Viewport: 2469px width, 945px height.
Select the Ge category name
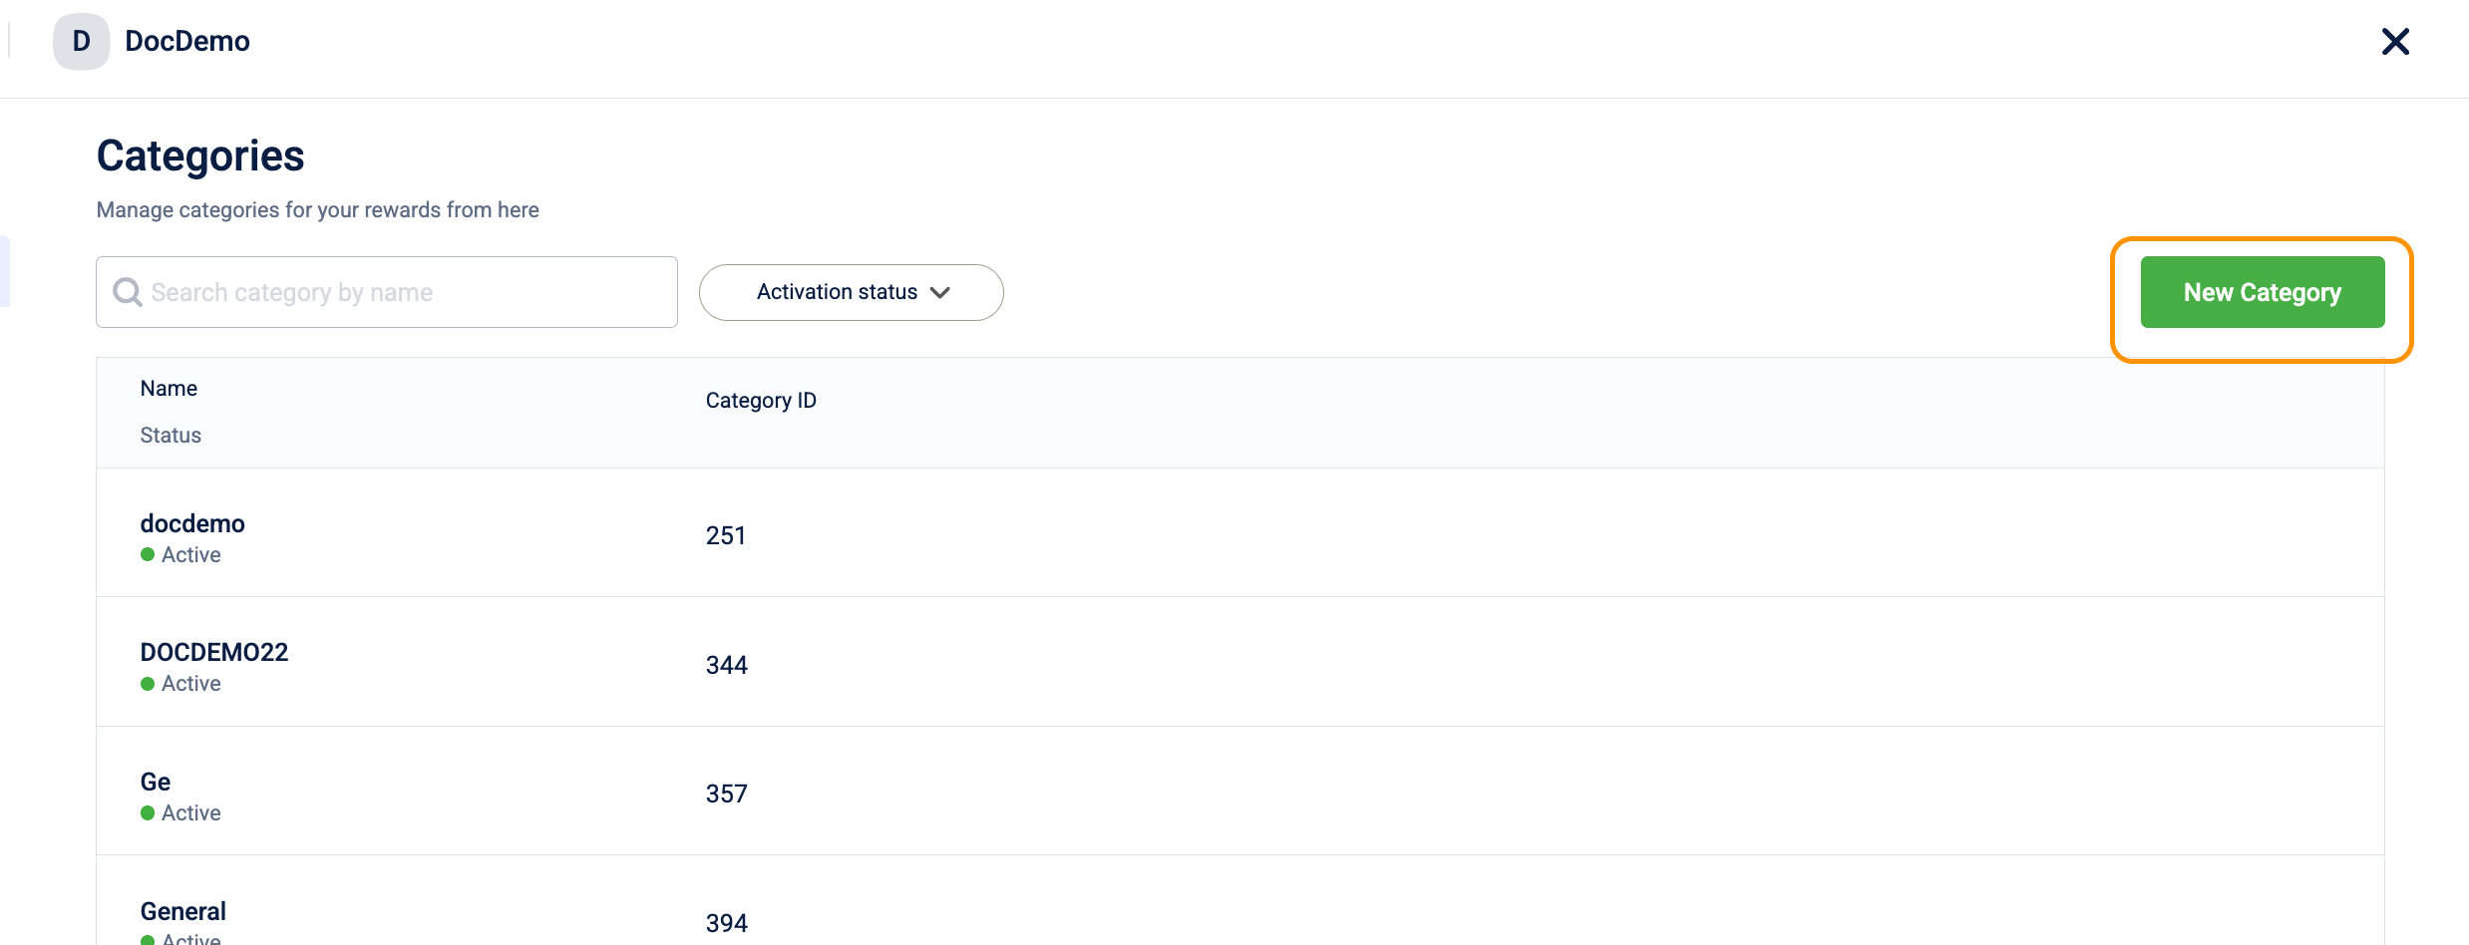pos(156,783)
